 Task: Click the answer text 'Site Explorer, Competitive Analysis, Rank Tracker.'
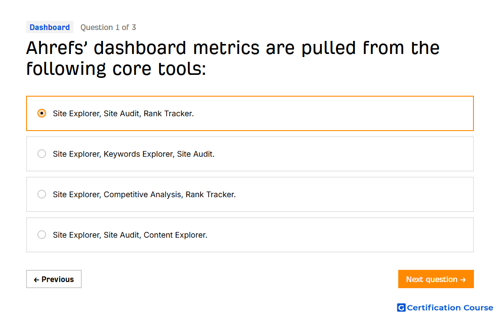pyautogui.click(x=144, y=195)
